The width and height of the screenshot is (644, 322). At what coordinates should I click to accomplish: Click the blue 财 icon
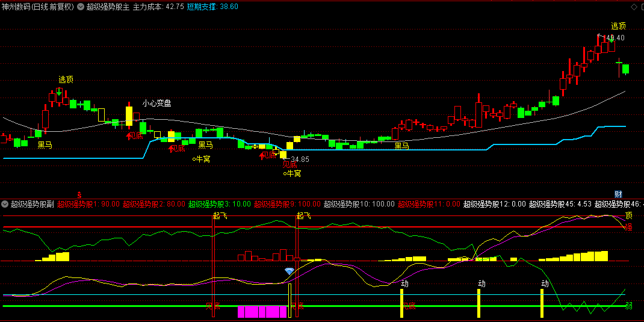(618, 194)
